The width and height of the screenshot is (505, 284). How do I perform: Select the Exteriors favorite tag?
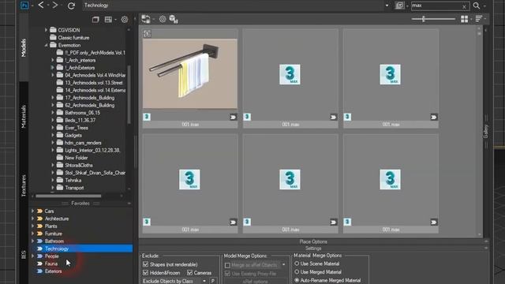pyautogui.click(x=53, y=271)
